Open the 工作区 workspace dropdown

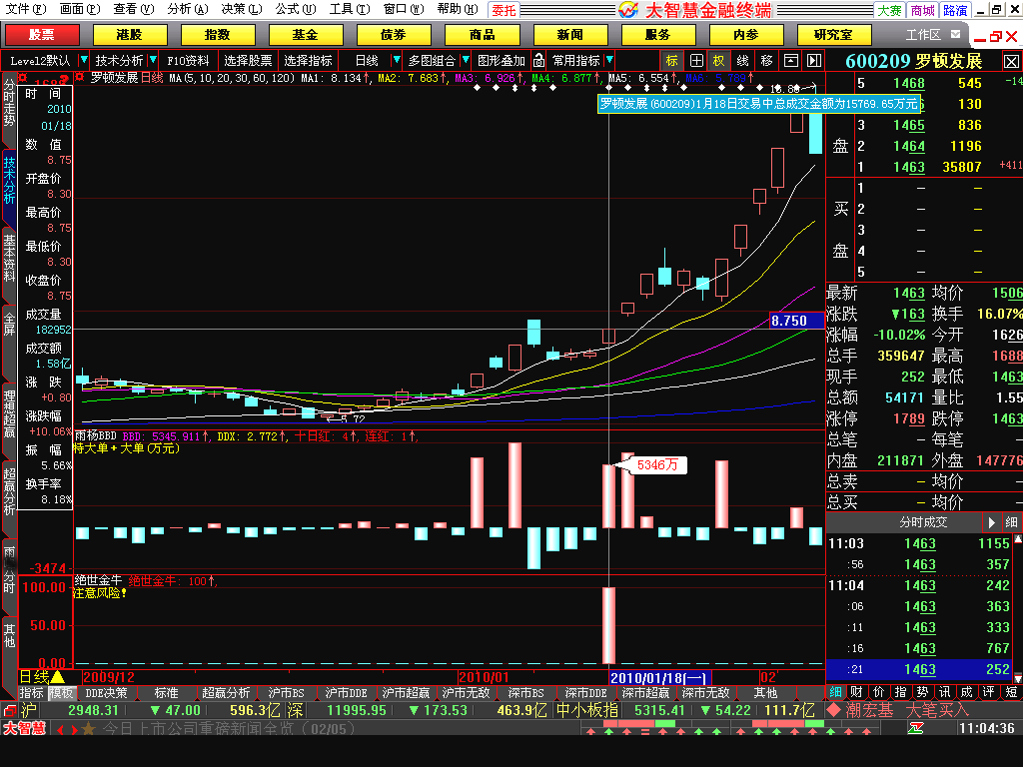click(956, 34)
